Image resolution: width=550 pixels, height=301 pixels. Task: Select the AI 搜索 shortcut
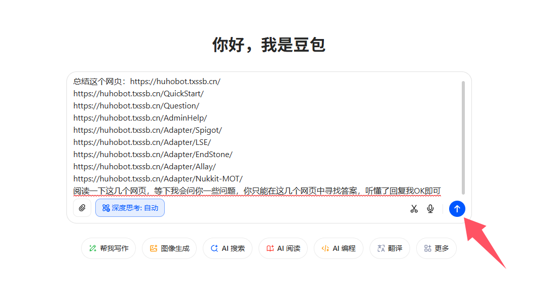228,248
